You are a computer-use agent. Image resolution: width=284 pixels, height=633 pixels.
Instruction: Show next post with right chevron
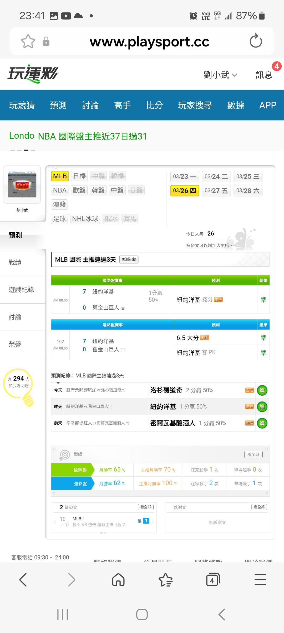[x=153, y=522]
